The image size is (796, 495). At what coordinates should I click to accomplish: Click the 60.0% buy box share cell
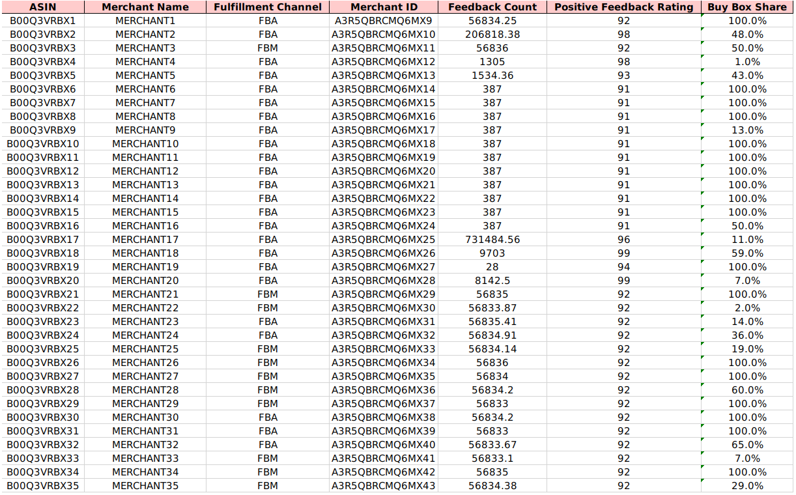747,390
